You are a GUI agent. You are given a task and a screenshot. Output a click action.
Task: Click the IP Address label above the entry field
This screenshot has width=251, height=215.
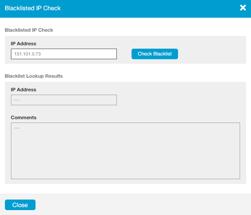point(23,44)
